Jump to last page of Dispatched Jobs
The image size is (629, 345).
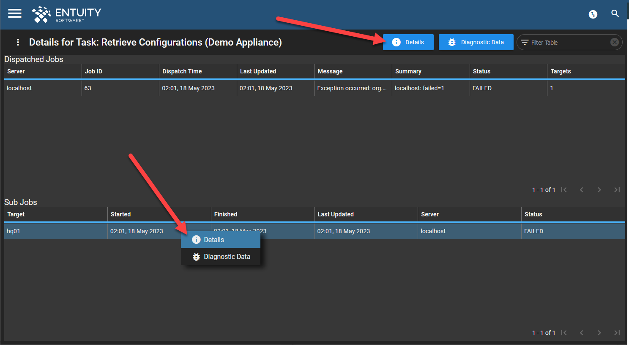617,190
